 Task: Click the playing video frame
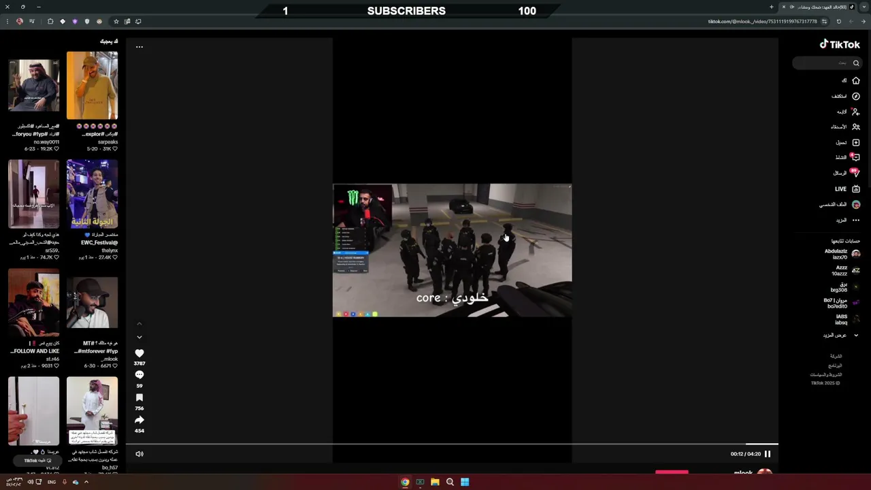pos(452,250)
